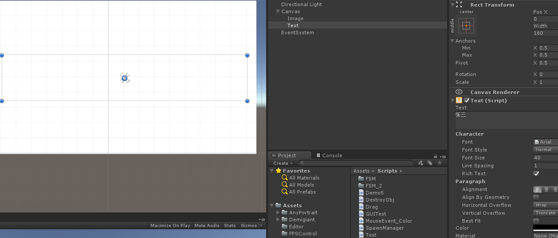The width and height of the screenshot is (558, 238).
Task: Switch to the Project tab
Action: click(290, 155)
